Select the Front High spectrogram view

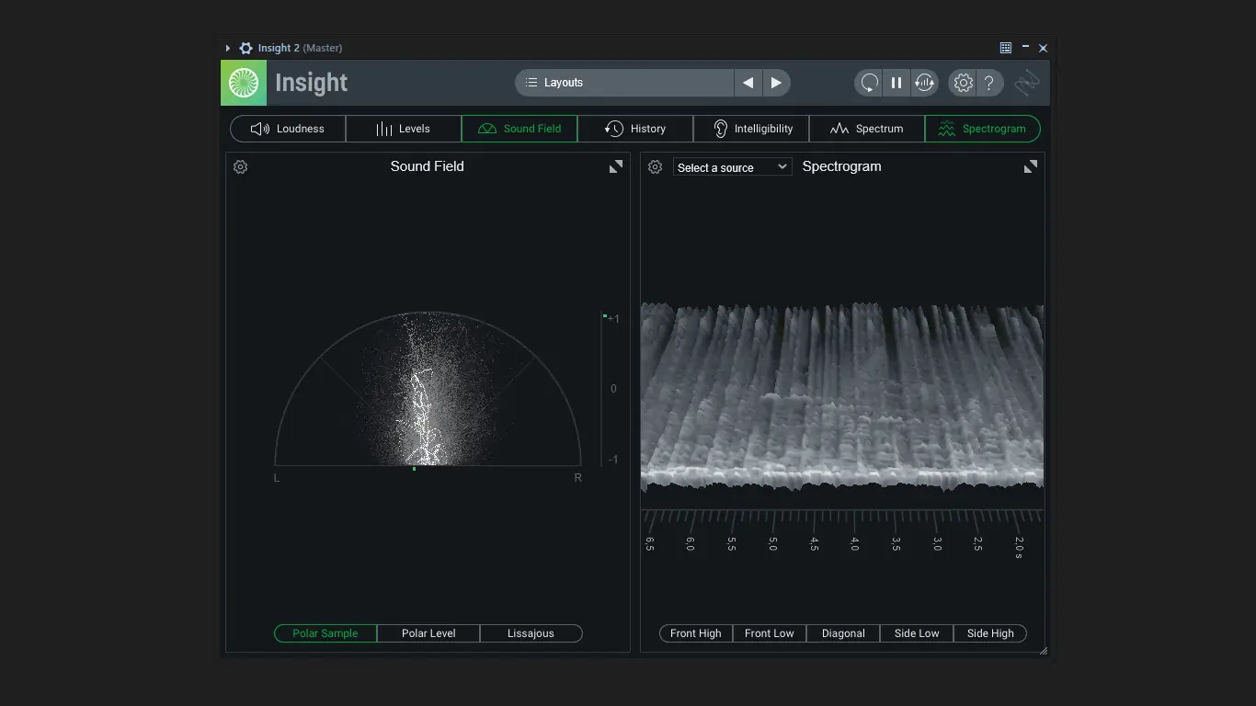tap(696, 633)
